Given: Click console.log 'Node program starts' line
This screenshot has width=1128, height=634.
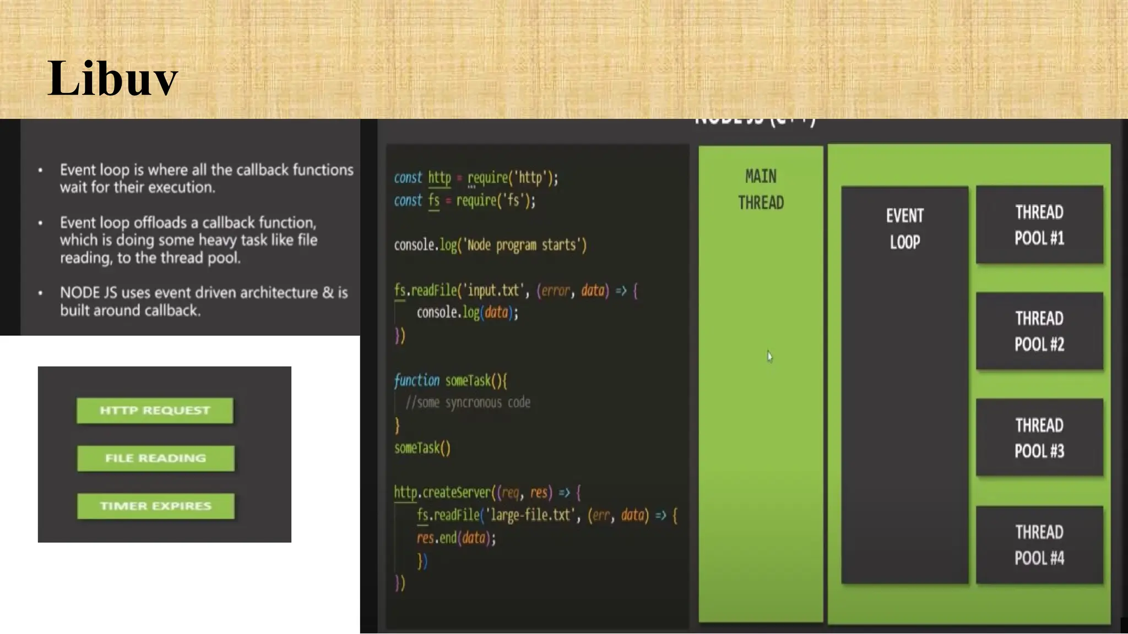Looking at the screenshot, I should tap(490, 245).
